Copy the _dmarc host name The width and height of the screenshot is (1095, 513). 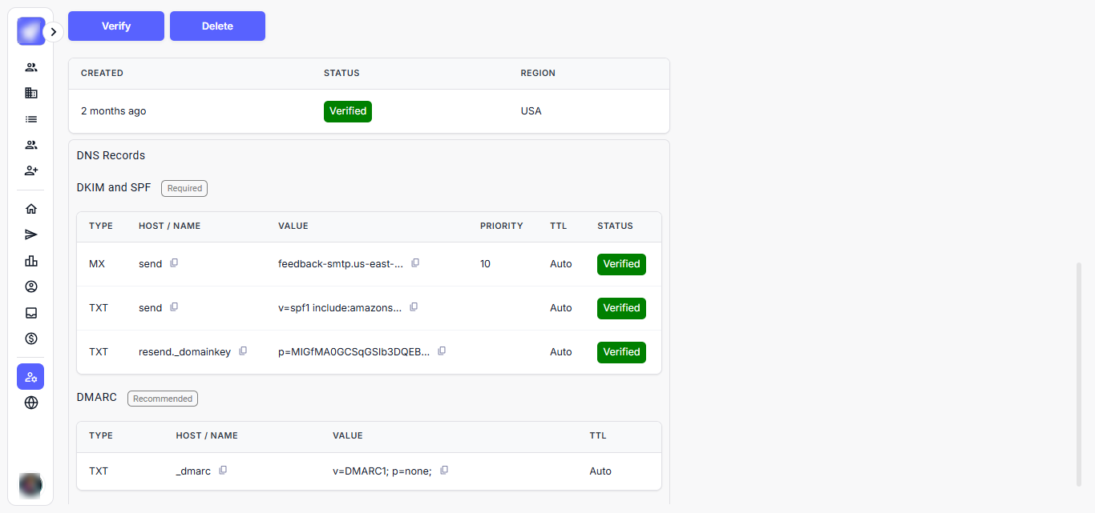point(223,471)
